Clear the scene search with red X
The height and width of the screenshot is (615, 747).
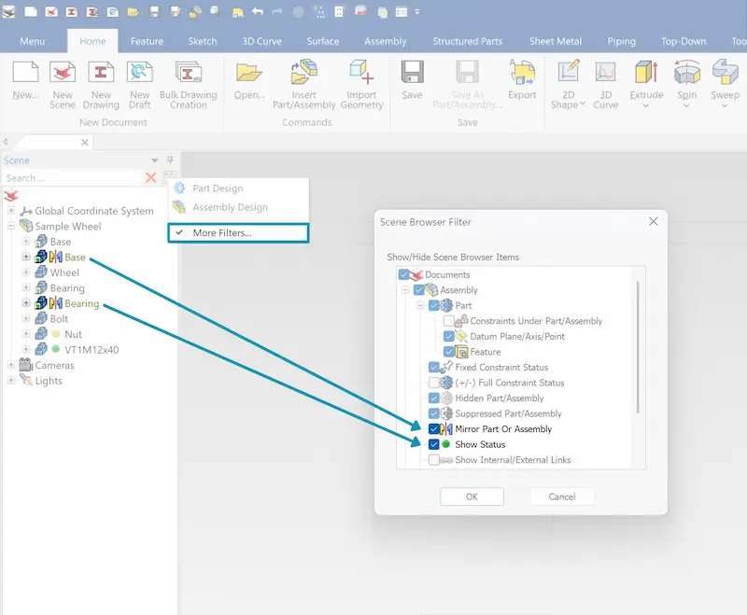click(151, 177)
